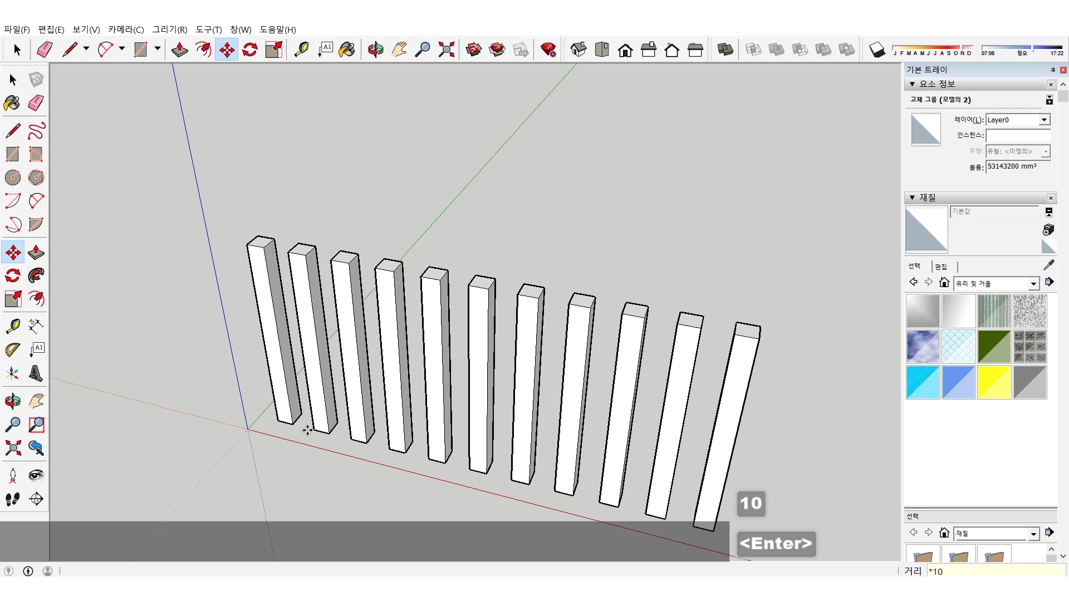Collapse the 재질 panel section
Image resolution: width=1069 pixels, height=601 pixels.
coord(912,198)
